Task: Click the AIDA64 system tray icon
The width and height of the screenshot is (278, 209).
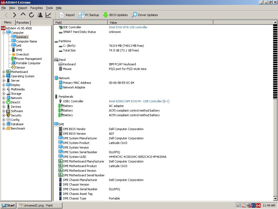Action: click(x=258, y=205)
